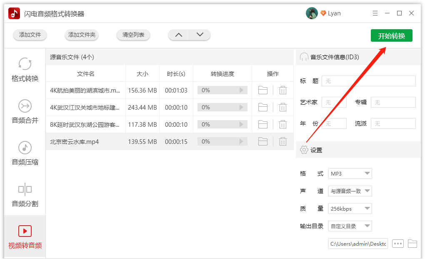Click the 专辑 input field
The height and width of the screenshot is (259, 425).
393,102
